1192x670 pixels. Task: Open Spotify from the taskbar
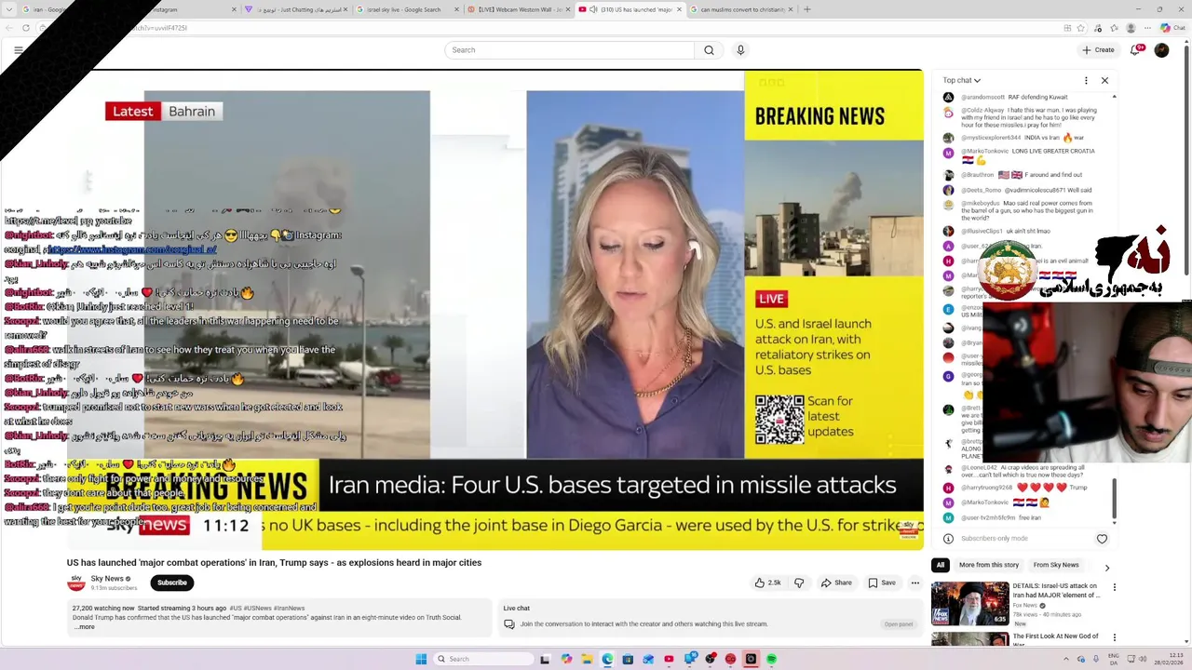771,659
